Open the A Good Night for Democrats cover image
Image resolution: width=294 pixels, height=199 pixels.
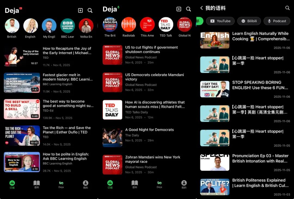click(x=112, y=137)
